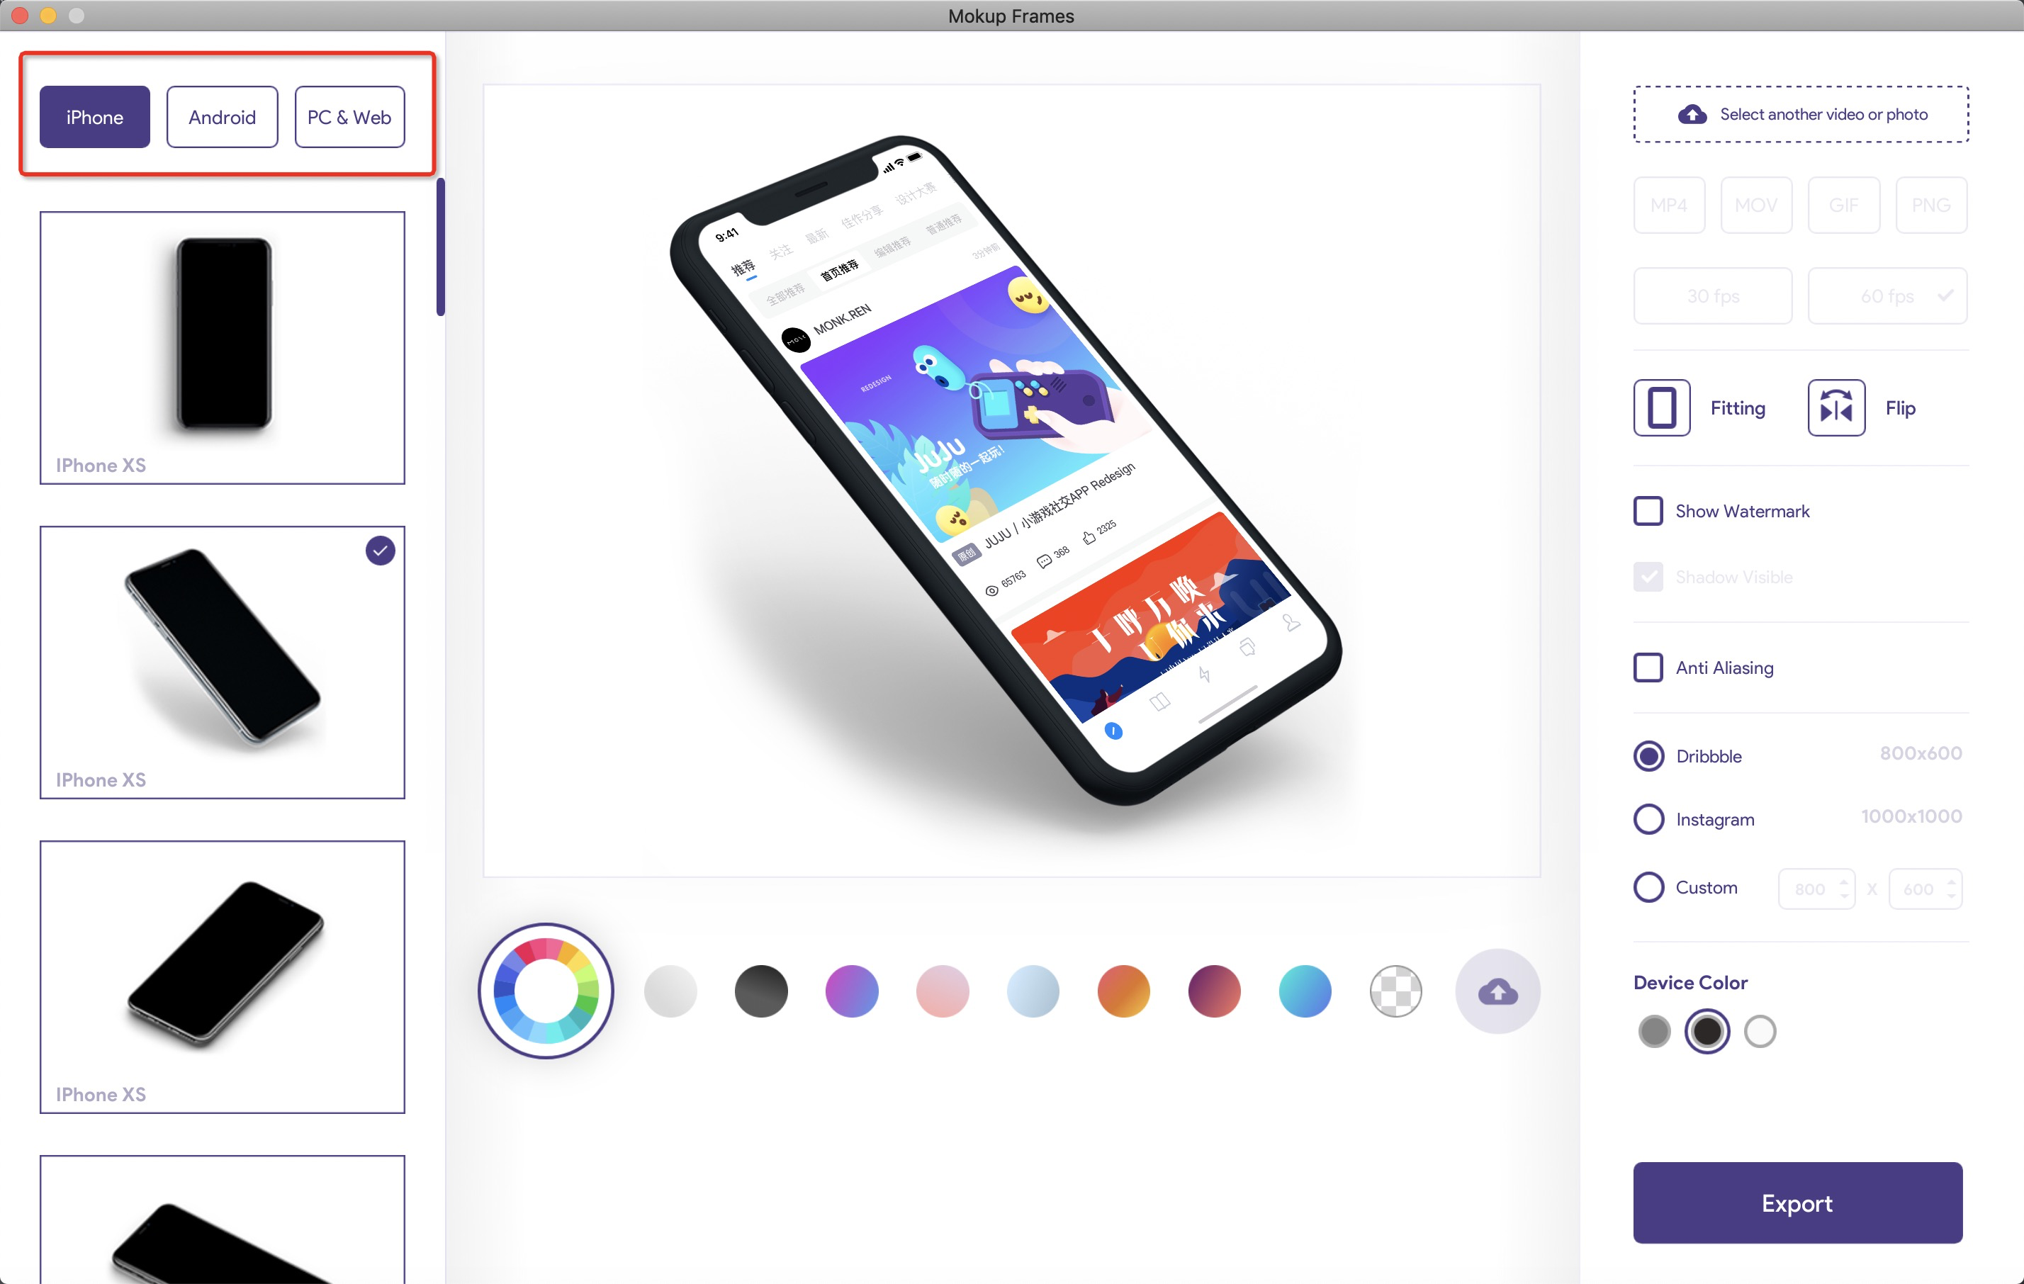Click the checkmark badge on selected mockup

coord(381,551)
